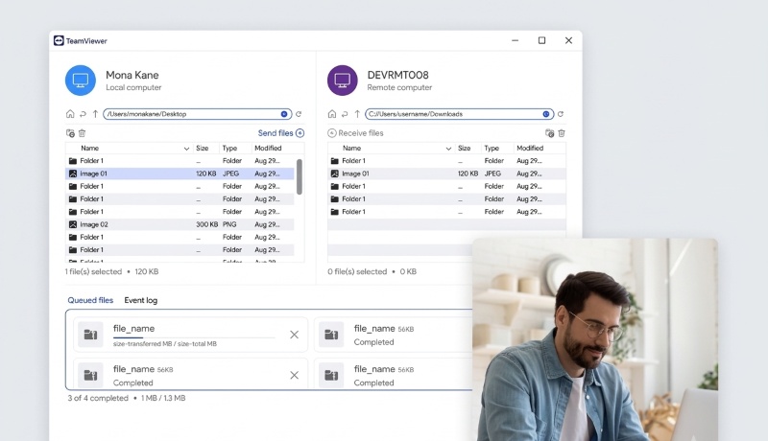The image size is (768, 441).
Task: Sort local list by Type column
Action: pos(229,149)
